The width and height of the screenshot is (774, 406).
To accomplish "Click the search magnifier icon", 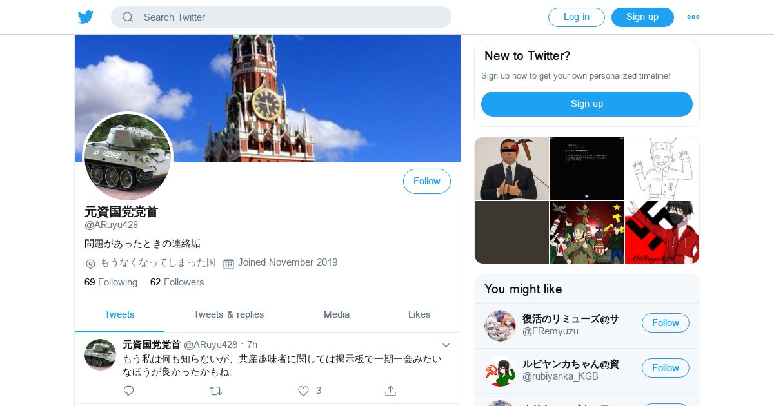I will (128, 17).
